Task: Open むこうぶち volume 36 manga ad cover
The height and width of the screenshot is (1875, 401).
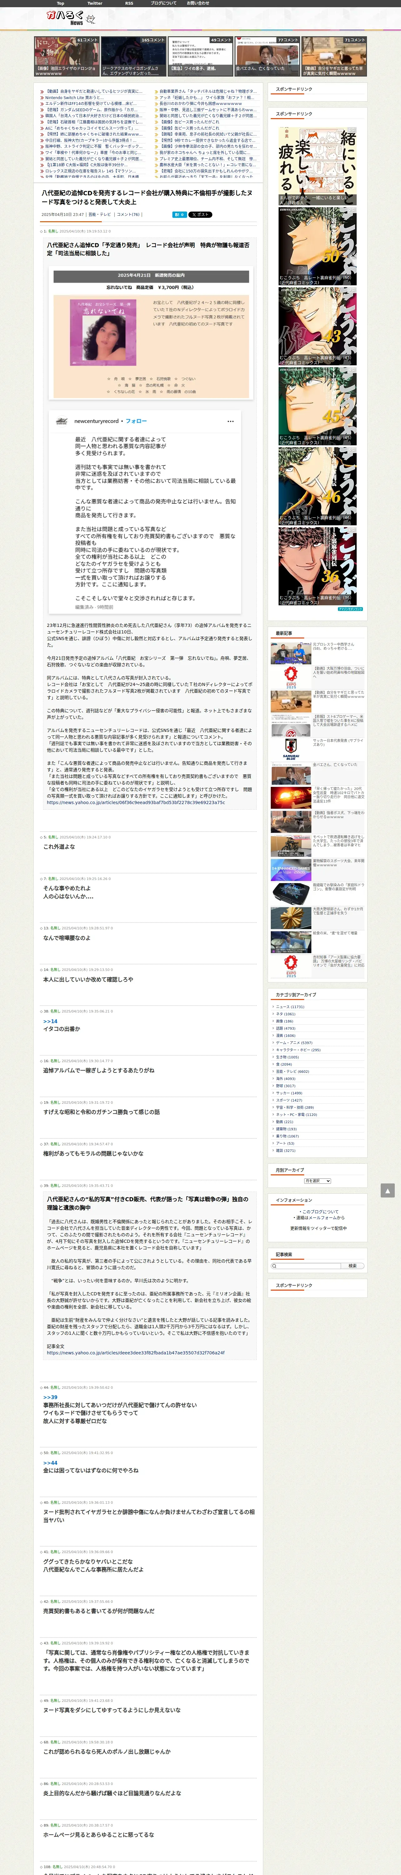Action: (x=317, y=566)
